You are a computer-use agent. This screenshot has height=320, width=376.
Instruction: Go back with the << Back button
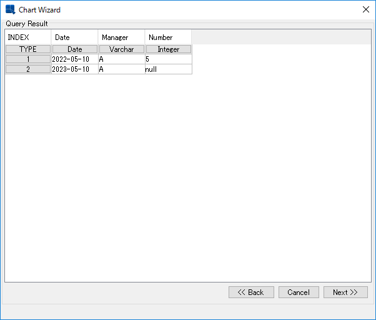pos(250,292)
